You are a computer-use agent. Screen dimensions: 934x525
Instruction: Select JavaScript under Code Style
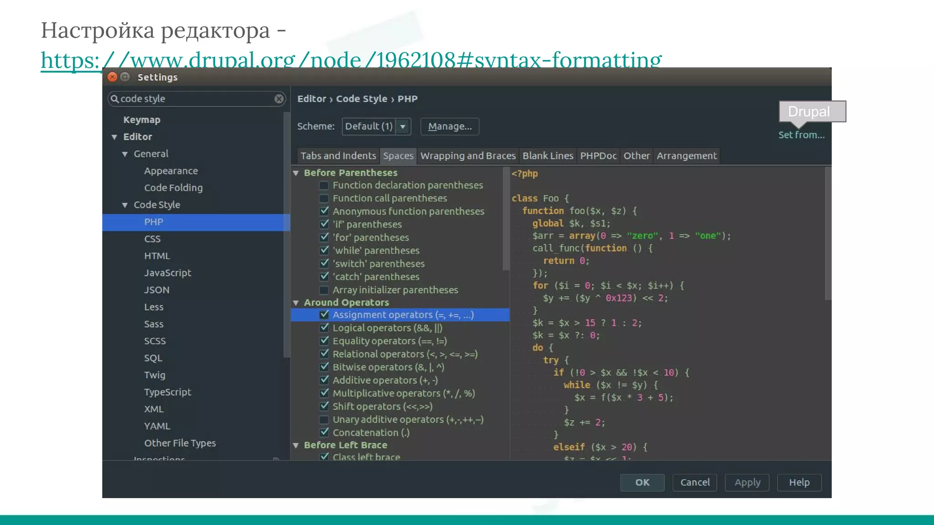[168, 273]
